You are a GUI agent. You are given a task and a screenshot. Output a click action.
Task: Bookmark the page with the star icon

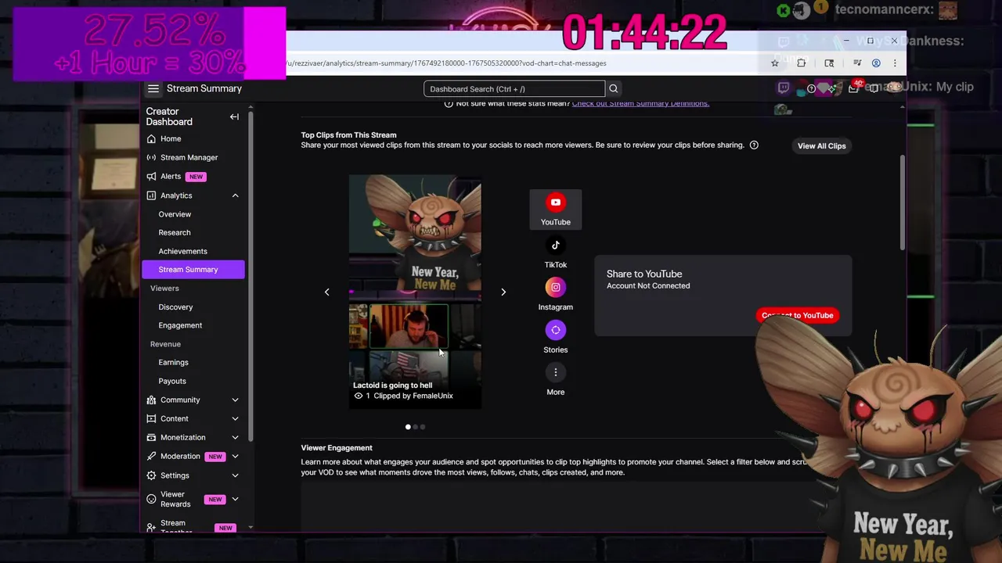tap(775, 63)
